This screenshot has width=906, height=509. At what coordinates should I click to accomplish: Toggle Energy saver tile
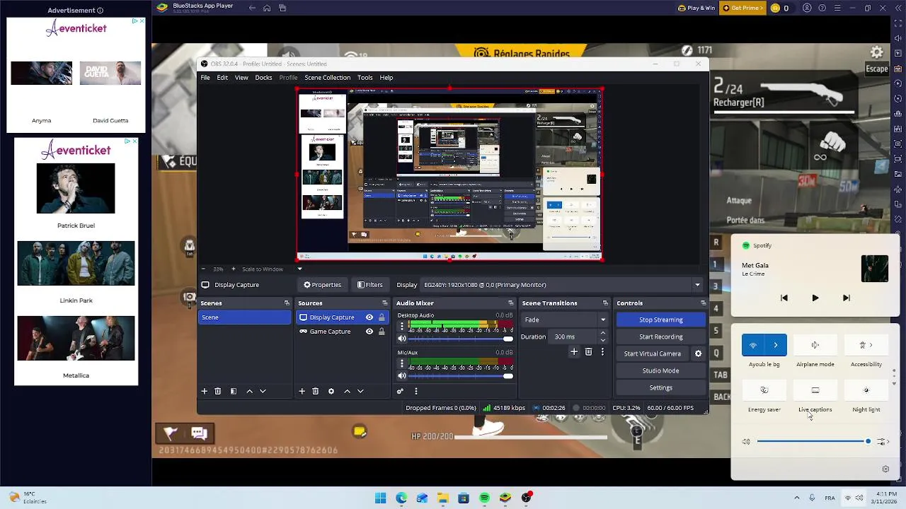click(x=764, y=390)
